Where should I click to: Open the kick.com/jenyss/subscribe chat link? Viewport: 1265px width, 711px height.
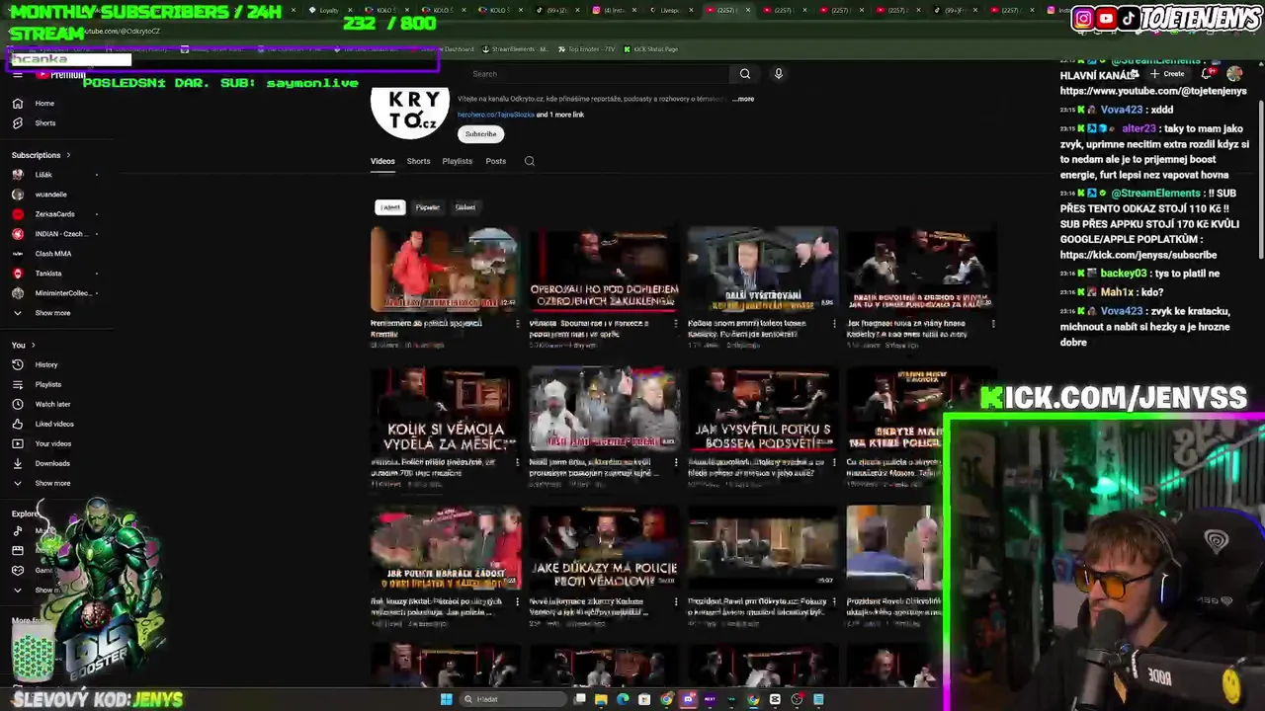(x=1138, y=255)
